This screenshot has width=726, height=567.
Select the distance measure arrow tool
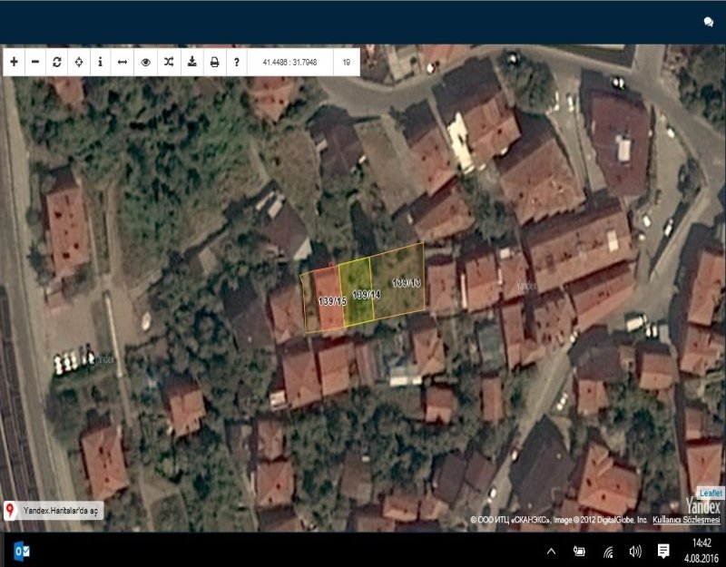123,63
